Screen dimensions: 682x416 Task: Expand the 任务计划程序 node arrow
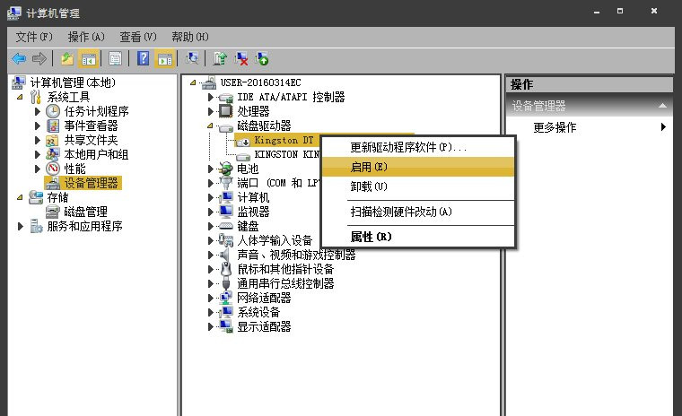click(x=38, y=111)
